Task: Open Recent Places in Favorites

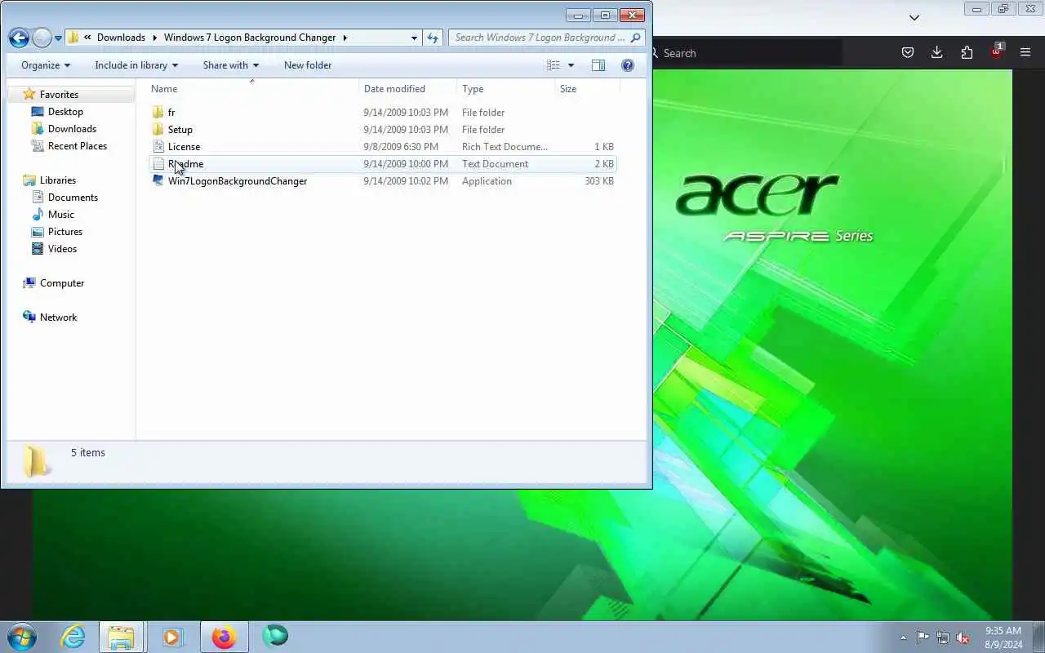Action: coord(78,146)
